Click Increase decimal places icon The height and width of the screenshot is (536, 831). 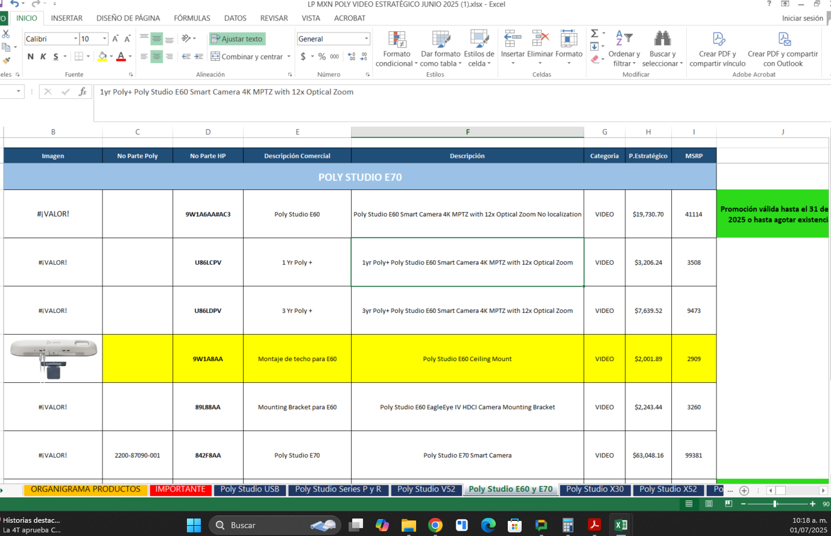point(352,56)
